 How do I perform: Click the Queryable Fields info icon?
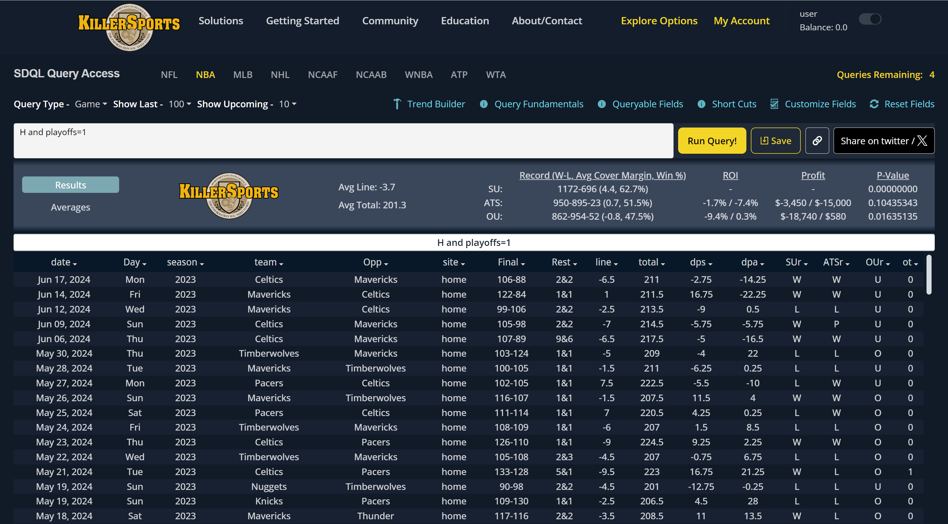point(602,104)
